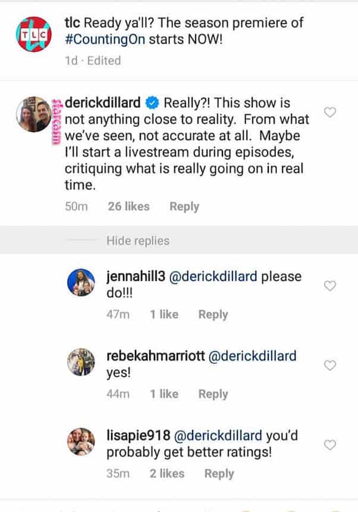Like lisapie918's reply with the heart

[329, 445]
